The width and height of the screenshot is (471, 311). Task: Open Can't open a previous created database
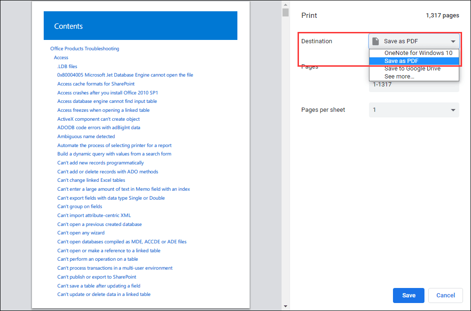coord(100,224)
